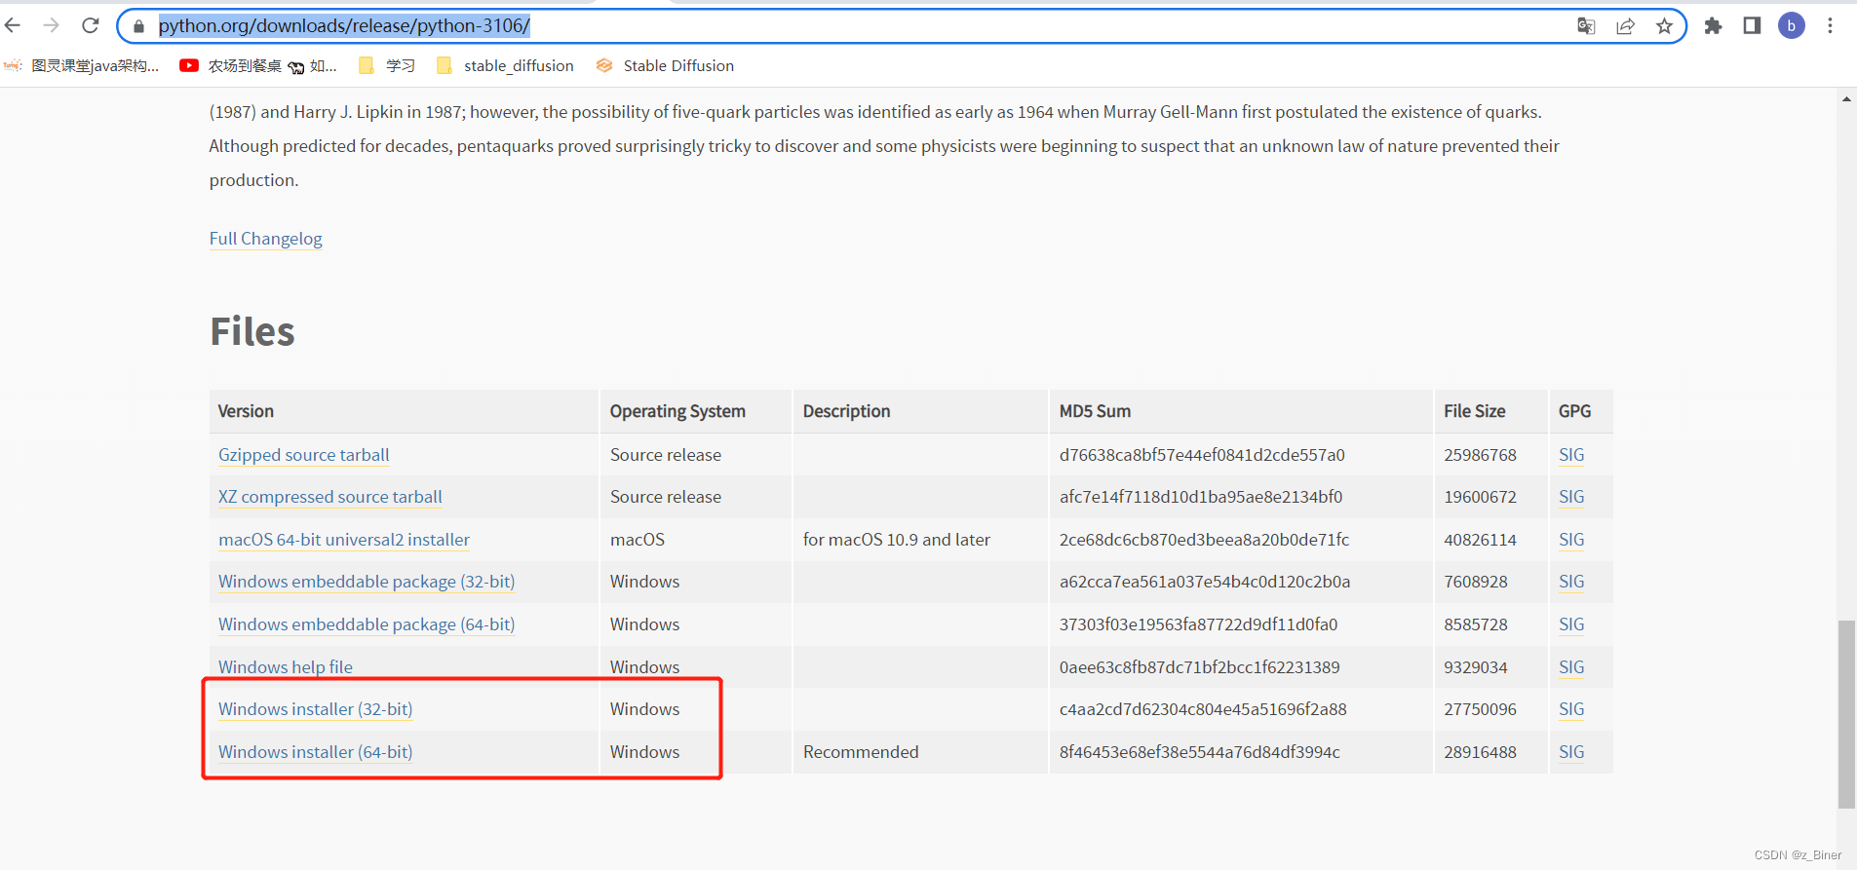The height and width of the screenshot is (870, 1857).
Task: Download Windows installer (64-bit)
Action: click(x=315, y=752)
